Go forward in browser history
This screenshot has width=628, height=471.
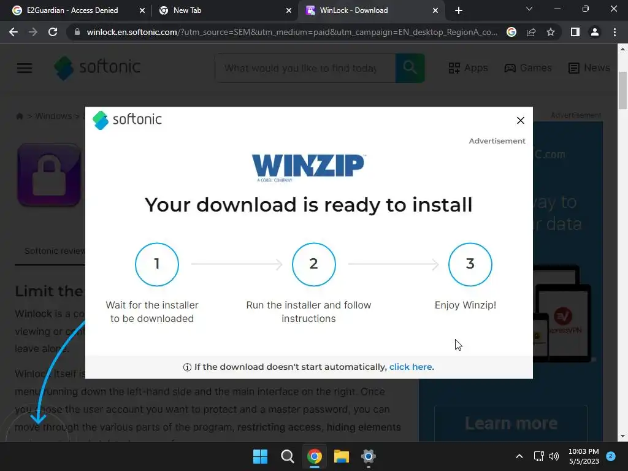pyautogui.click(x=33, y=32)
